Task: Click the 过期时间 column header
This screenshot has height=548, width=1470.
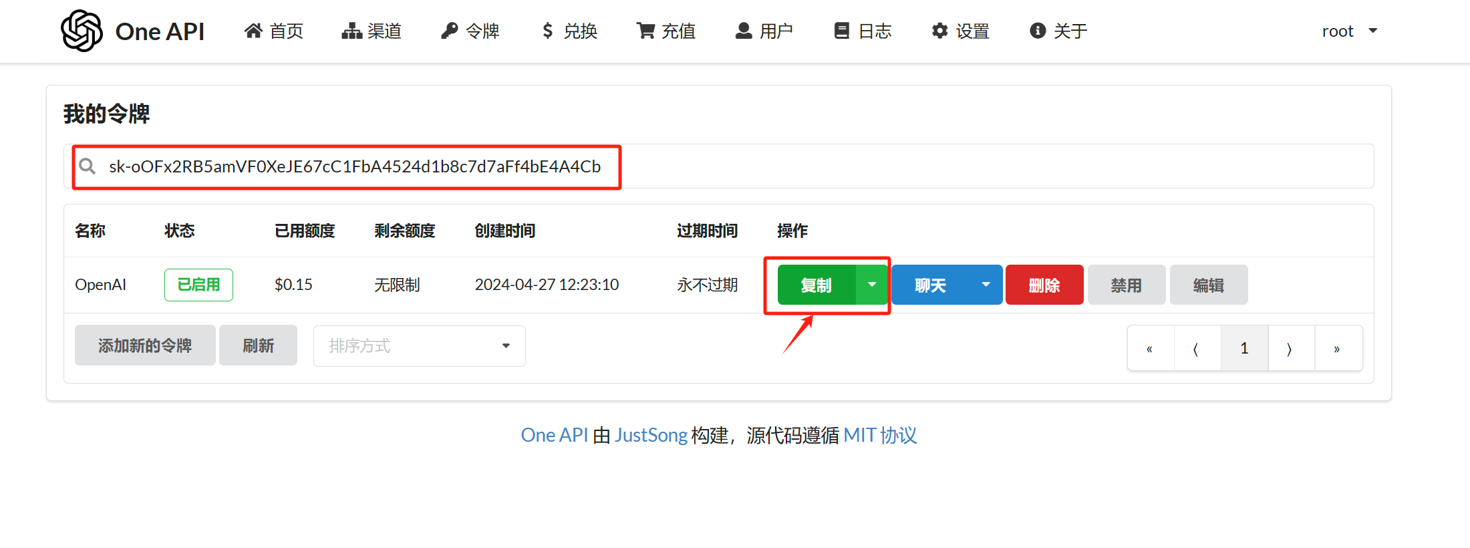Action: [707, 231]
